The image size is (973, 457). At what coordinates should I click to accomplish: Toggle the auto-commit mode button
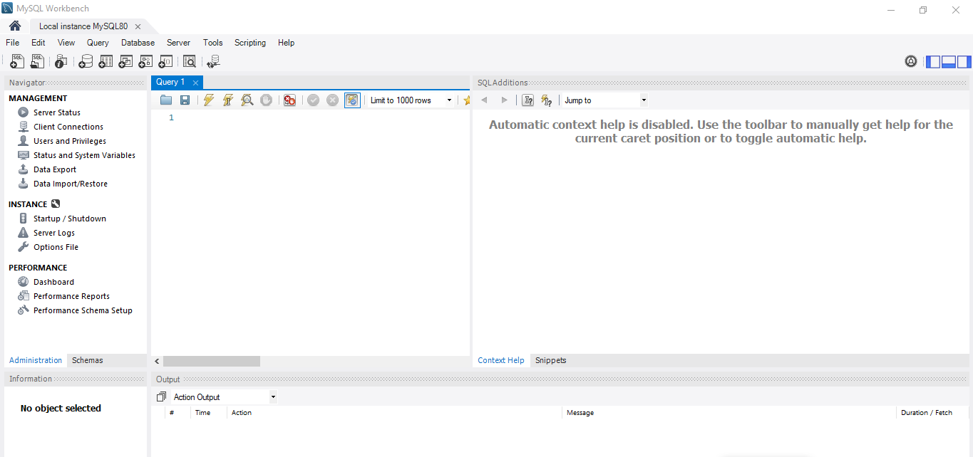click(x=352, y=100)
